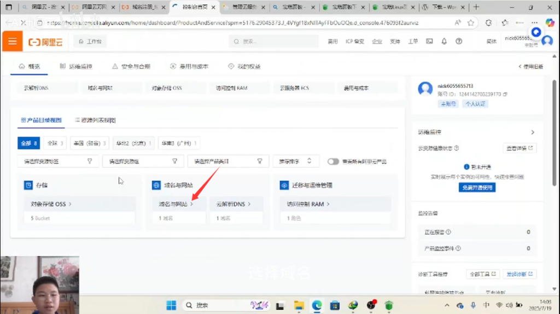Open the 推荐排序 sort dropdown
The image size is (560, 314).
click(x=296, y=161)
